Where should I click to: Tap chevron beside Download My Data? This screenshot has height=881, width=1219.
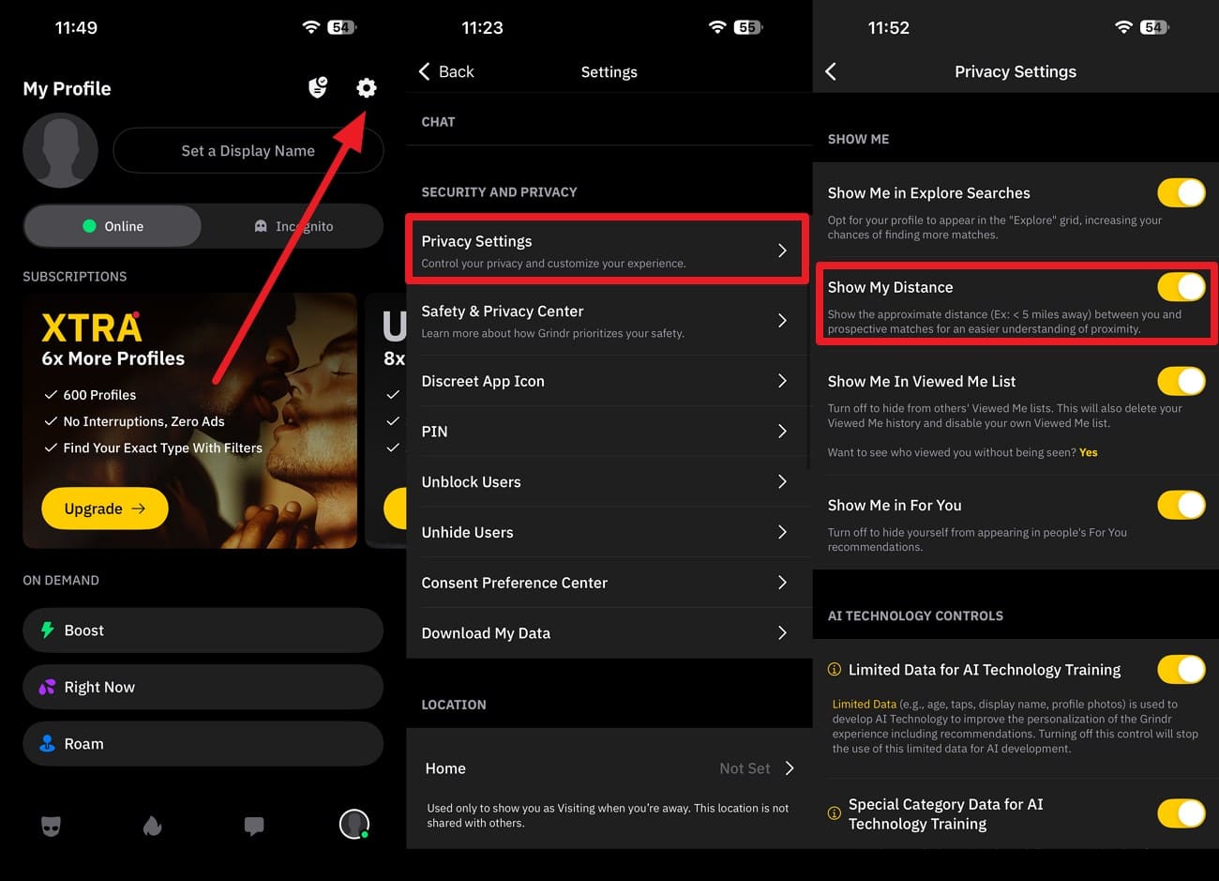point(782,633)
